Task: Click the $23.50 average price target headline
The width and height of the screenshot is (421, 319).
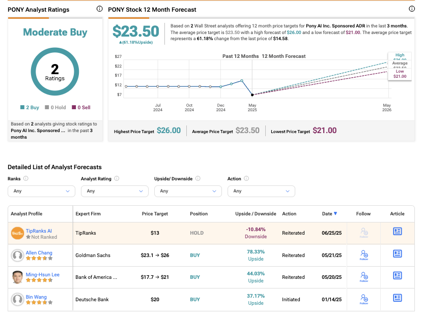Action: click(x=136, y=31)
